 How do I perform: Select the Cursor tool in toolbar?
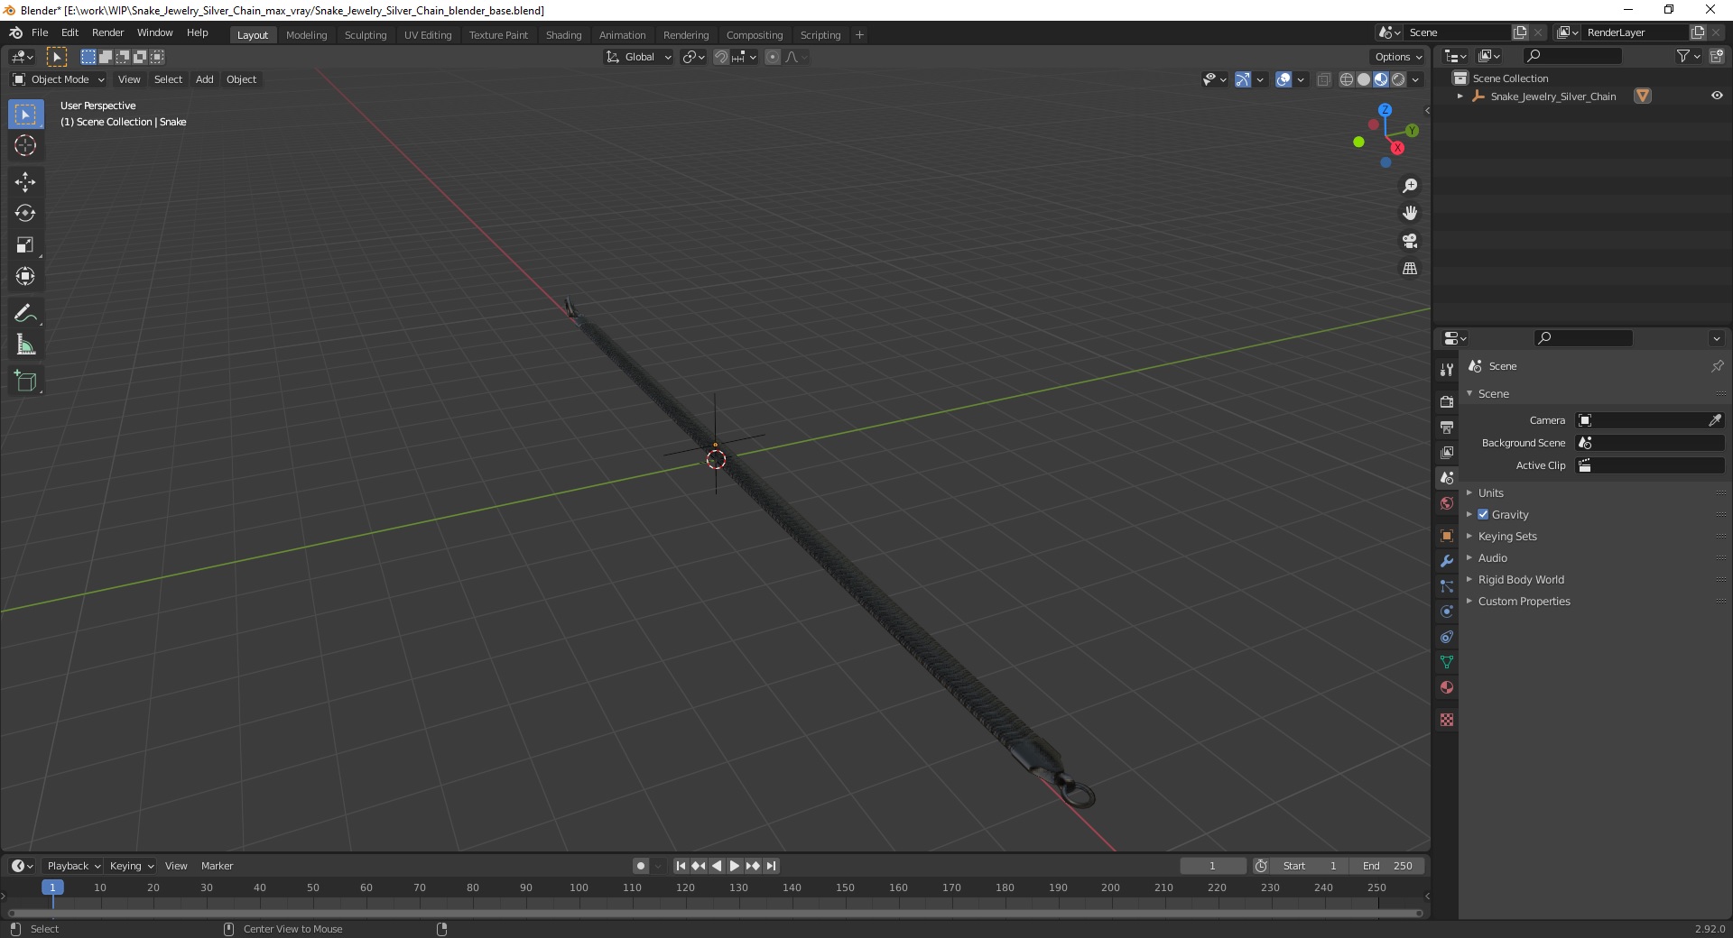pyautogui.click(x=25, y=145)
